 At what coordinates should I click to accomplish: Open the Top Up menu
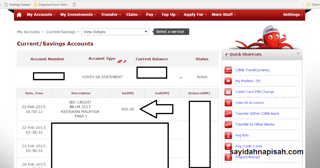tap(170, 15)
